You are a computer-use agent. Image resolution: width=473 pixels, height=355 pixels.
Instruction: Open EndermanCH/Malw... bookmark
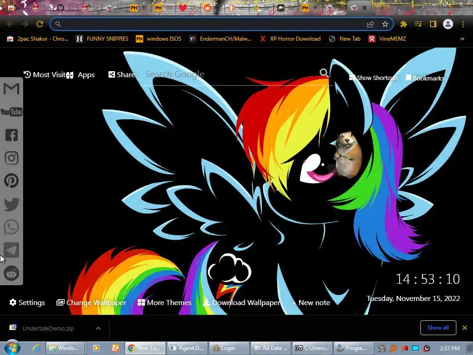pos(220,39)
